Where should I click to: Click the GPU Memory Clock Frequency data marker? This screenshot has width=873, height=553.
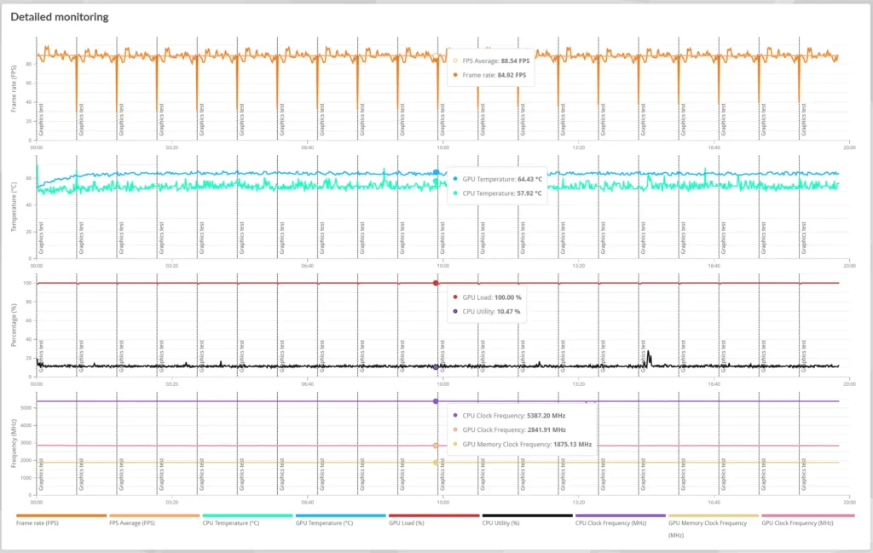pos(436,463)
